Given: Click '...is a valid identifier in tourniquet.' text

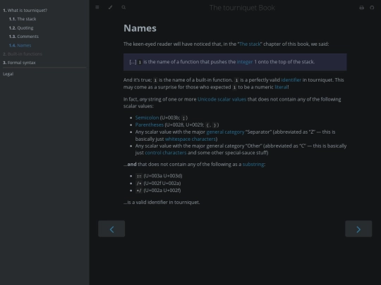Looking at the screenshot, I should coord(162,203).
